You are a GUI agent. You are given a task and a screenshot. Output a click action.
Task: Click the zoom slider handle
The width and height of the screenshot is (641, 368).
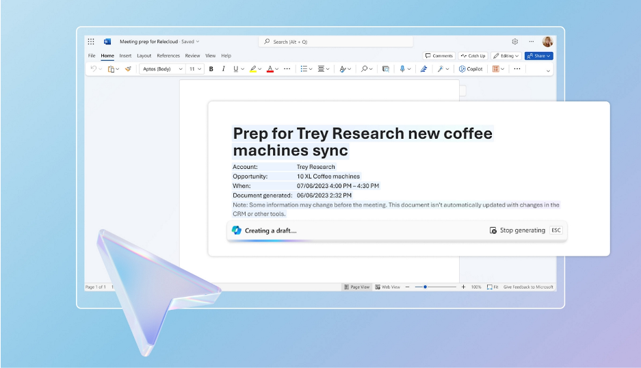pyautogui.click(x=425, y=287)
